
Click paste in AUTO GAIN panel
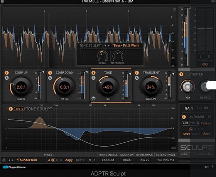point(196,134)
